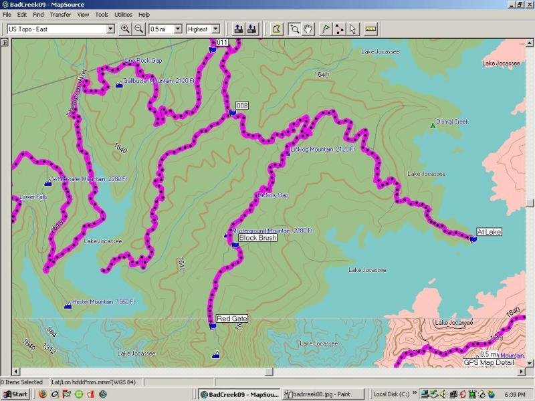This screenshot has width=535, height=401.
Task: Activate the Hand pan tool
Action: tap(306, 29)
